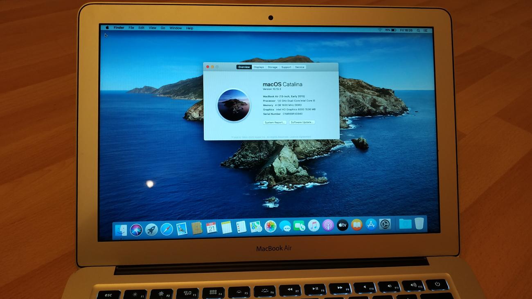Open Launchpad rocket icon in dock
The image size is (532, 299).
click(x=151, y=229)
